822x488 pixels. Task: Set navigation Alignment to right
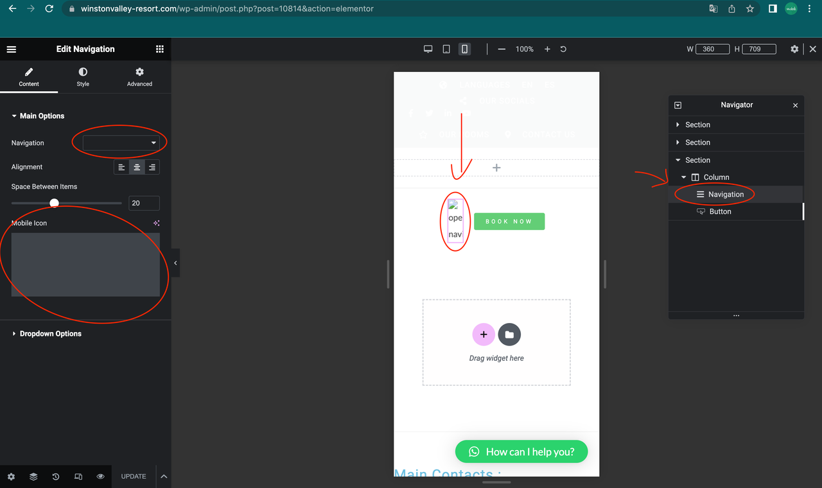pos(152,166)
